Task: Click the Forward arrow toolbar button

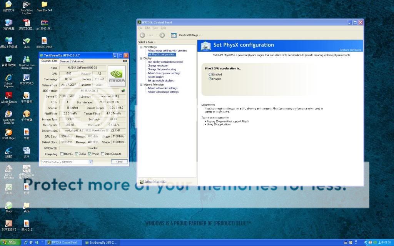Action: pyautogui.click(x=162, y=35)
